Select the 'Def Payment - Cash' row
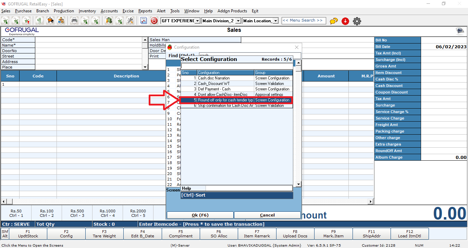The width and height of the screenshot is (468, 248). 237,89
